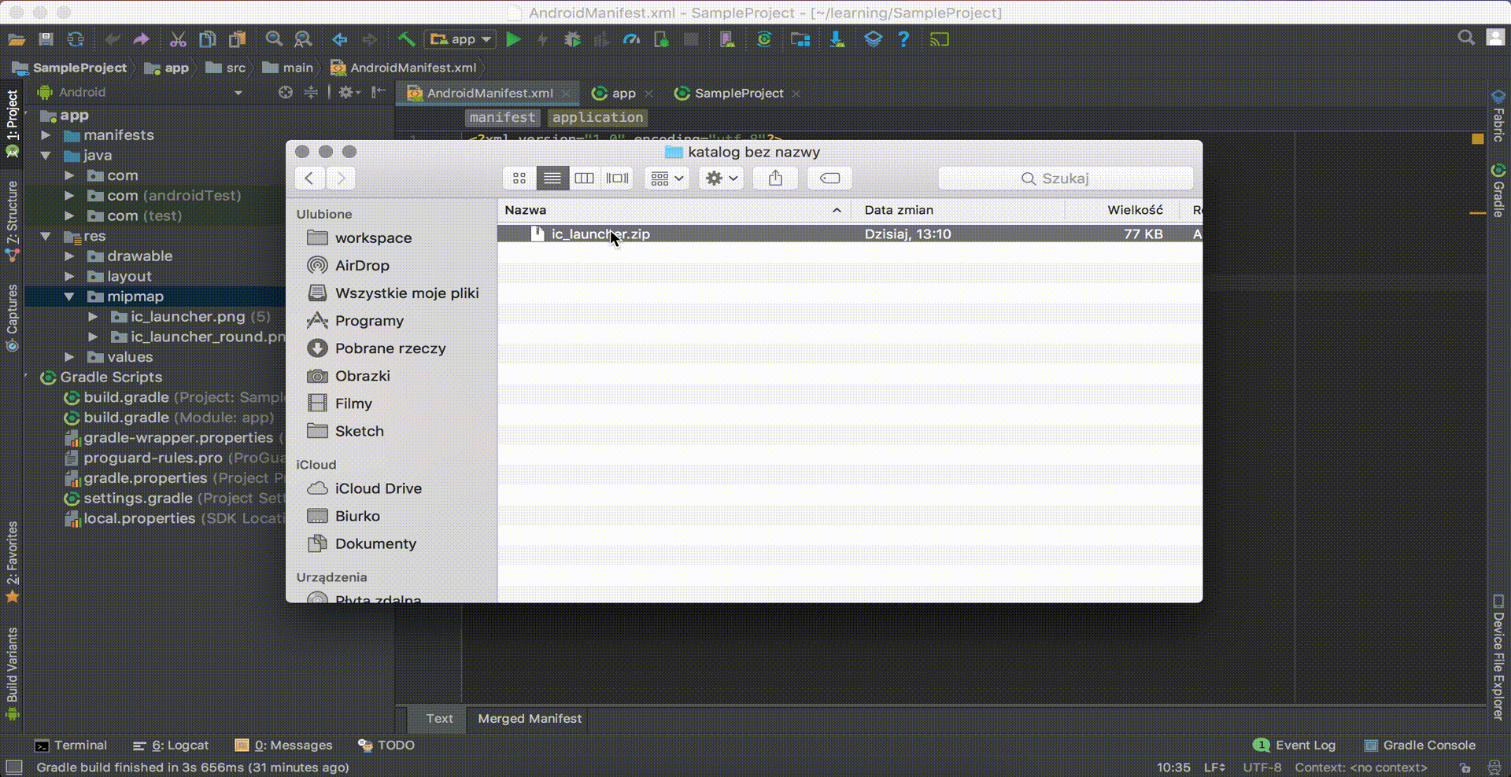Image resolution: width=1511 pixels, height=777 pixels.
Task: Open the Gradle Console panel
Action: pos(1420,745)
